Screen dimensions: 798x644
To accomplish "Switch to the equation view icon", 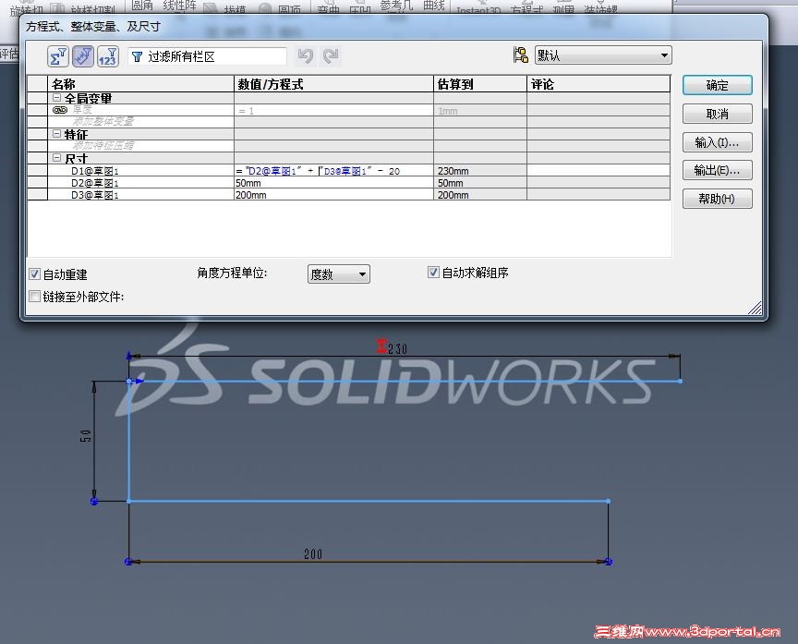I will click(58, 56).
